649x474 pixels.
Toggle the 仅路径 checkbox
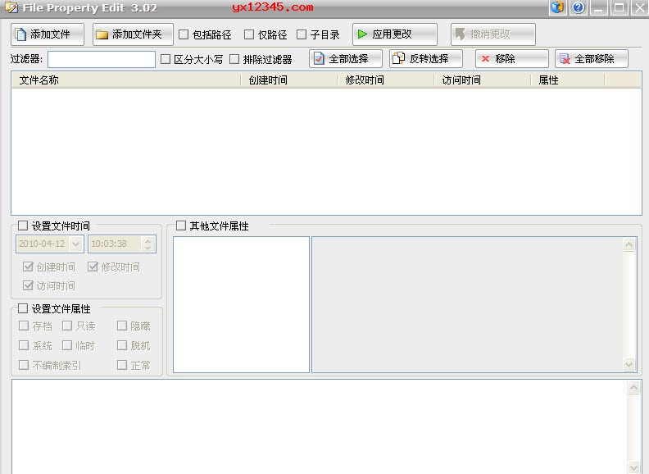[249, 34]
